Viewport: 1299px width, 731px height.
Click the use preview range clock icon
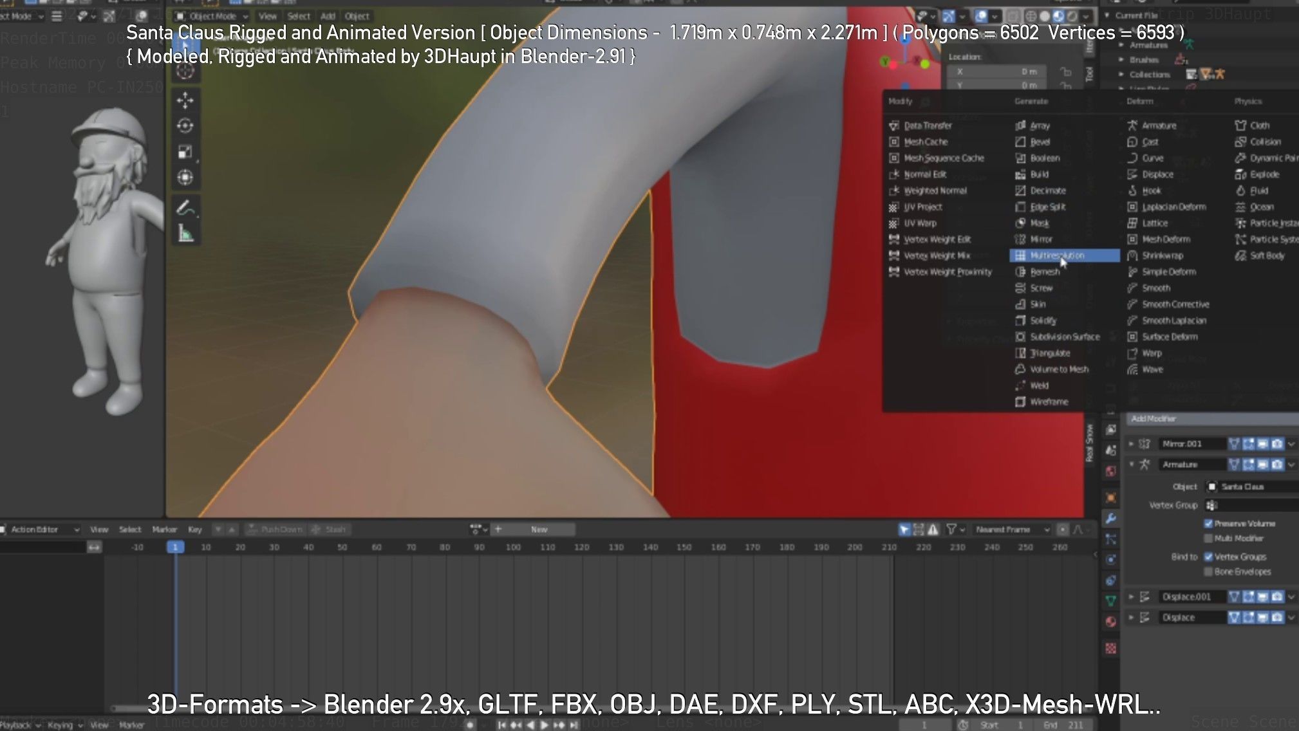point(963,725)
